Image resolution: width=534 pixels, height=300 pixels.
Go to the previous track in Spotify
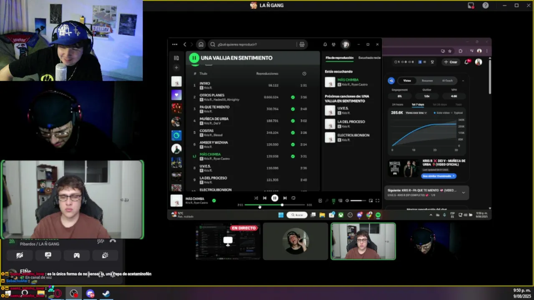pos(264,198)
